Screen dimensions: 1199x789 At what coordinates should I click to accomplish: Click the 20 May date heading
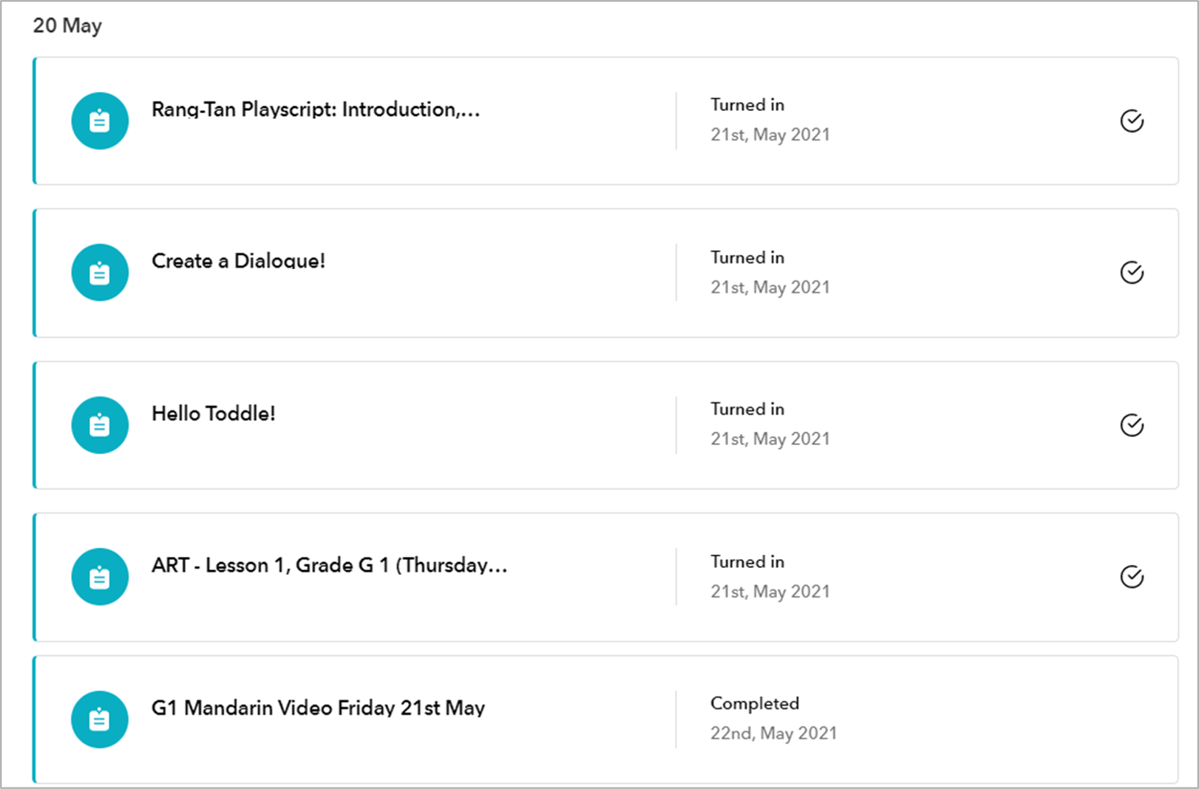[67, 26]
